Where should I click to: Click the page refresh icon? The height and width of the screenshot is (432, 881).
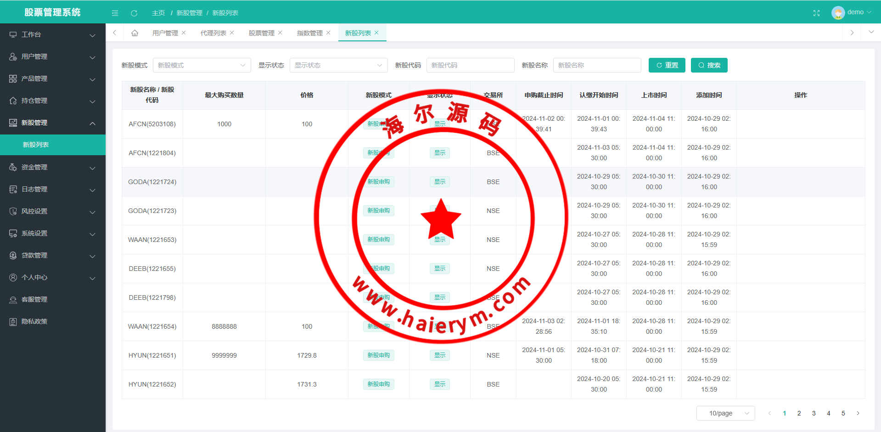[134, 13]
